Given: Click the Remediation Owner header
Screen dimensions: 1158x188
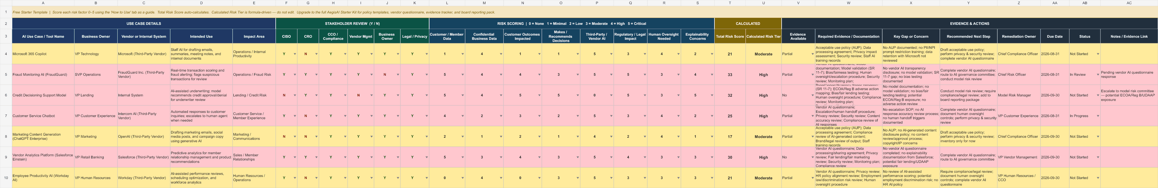Looking at the screenshot, I should coord(1019,36).
